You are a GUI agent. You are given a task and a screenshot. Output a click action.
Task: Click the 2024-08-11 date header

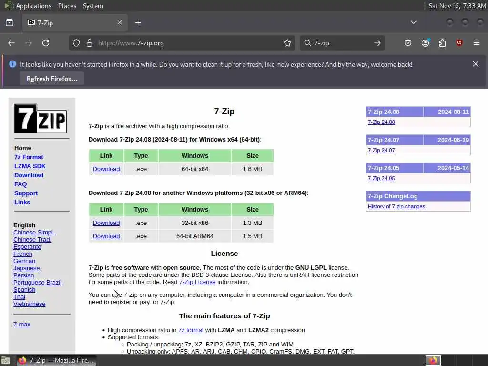[447, 112]
